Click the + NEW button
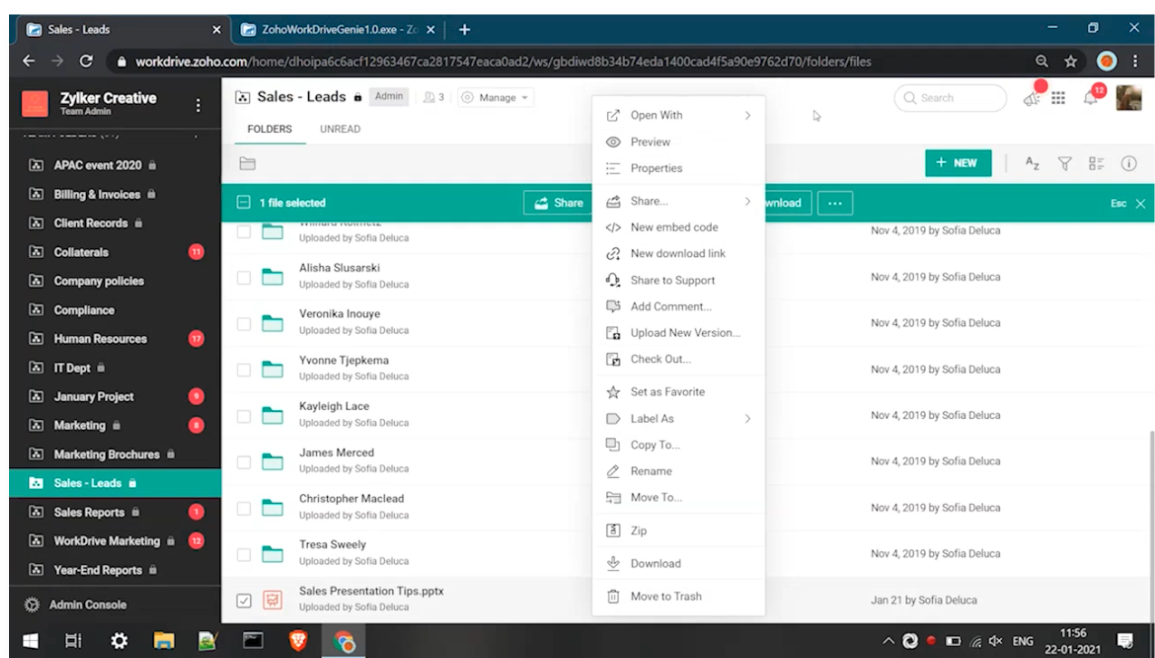This screenshot has width=1155, height=658. (x=958, y=163)
